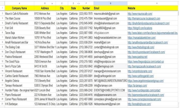180x108 pixels.
Task: Open the angelinirestaurantgroup.com link
Action: pos(146,81)
